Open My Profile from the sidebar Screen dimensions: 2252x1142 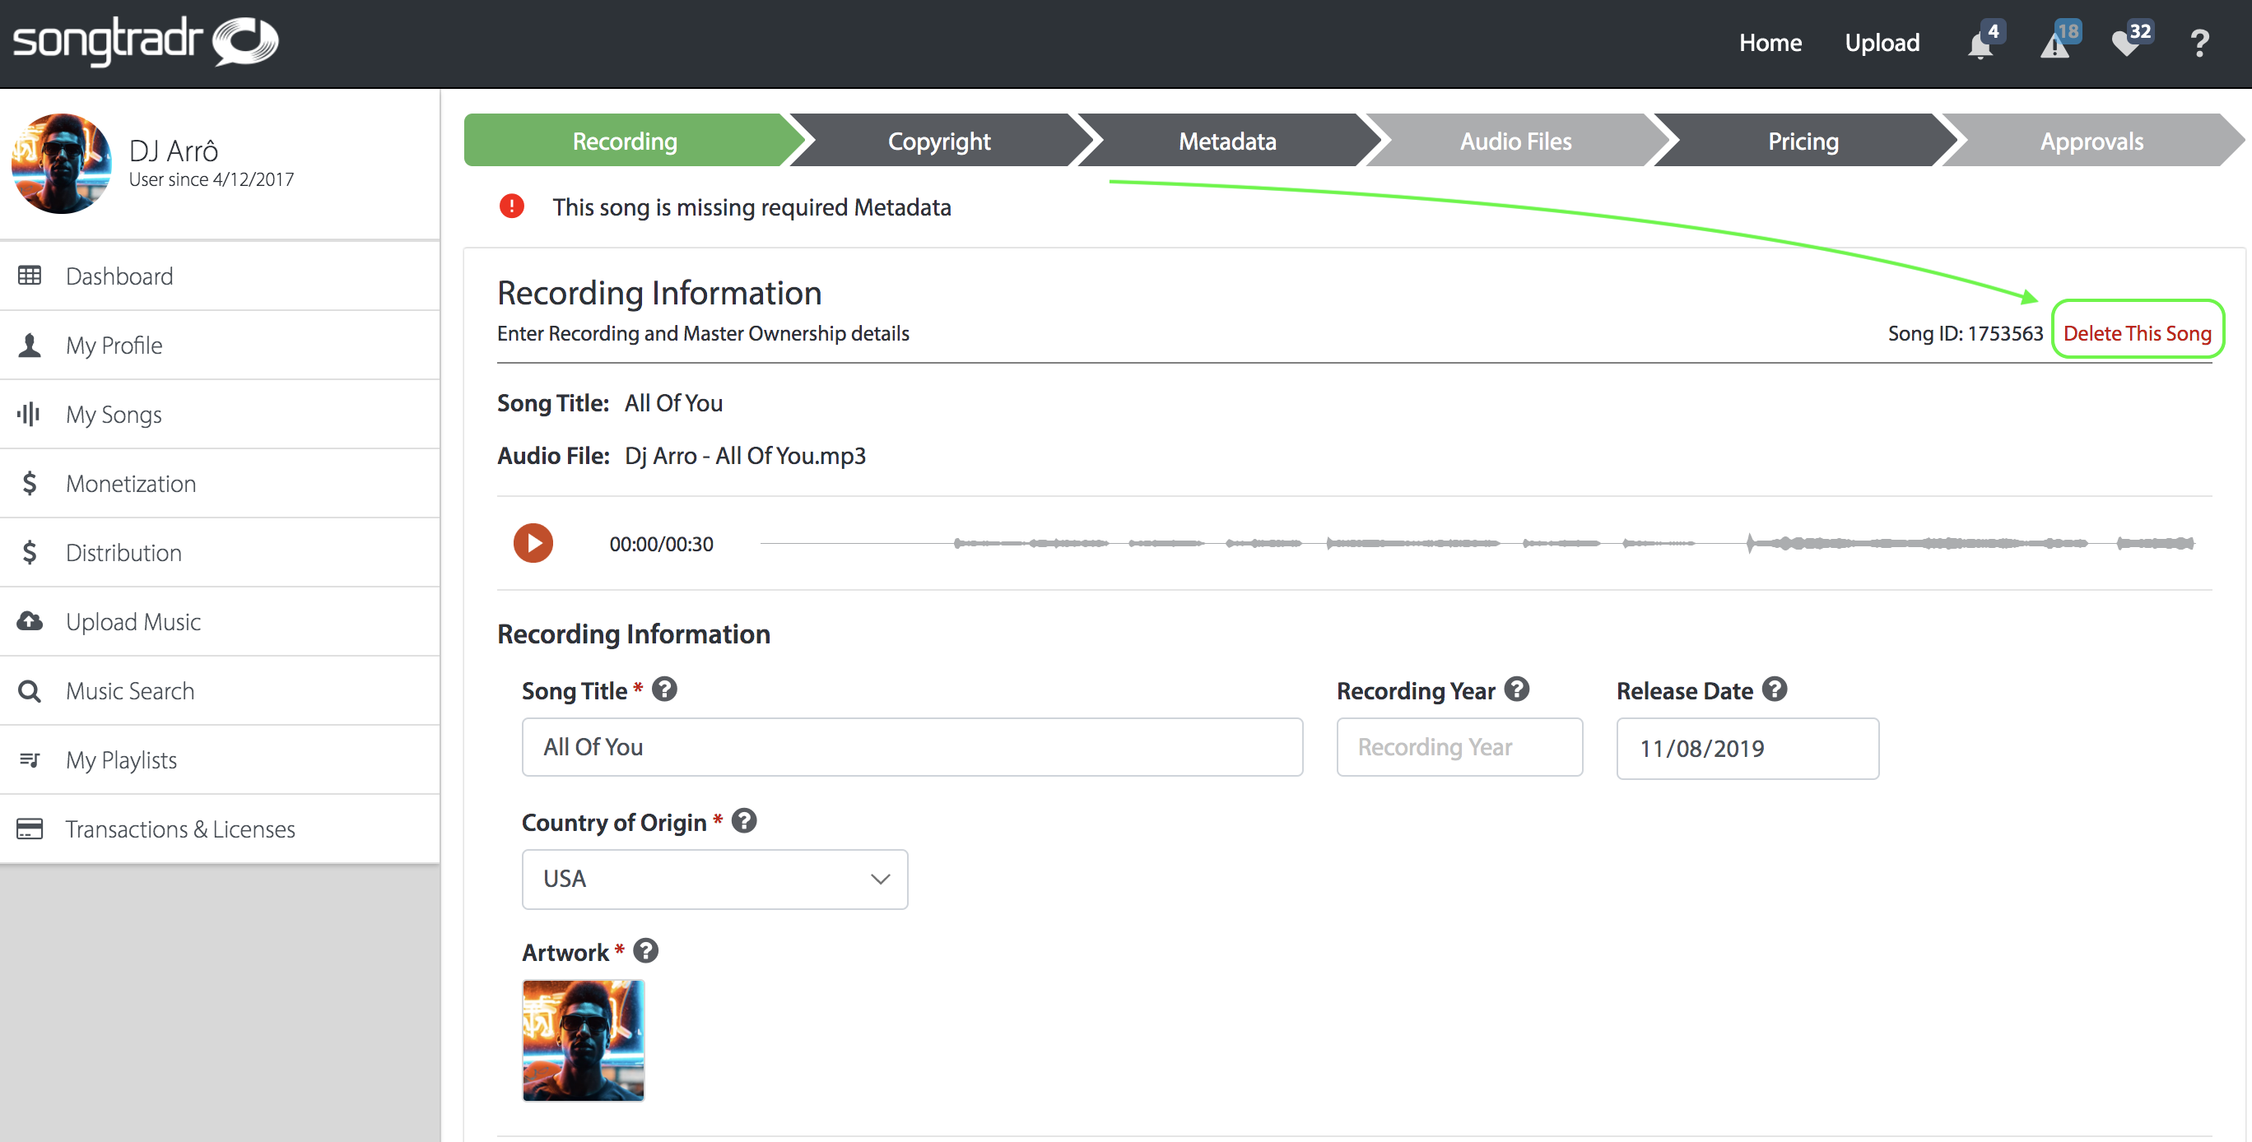[x=221, y=345]
